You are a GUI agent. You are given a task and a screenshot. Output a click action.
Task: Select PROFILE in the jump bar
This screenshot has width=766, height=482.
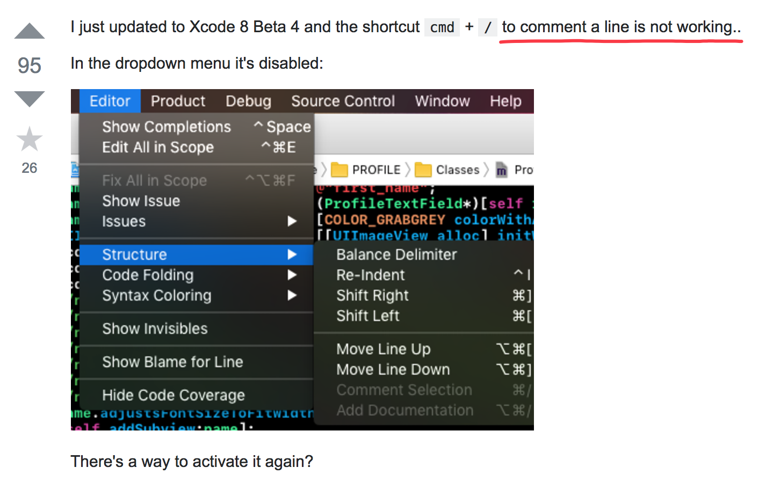click(376, 170)
